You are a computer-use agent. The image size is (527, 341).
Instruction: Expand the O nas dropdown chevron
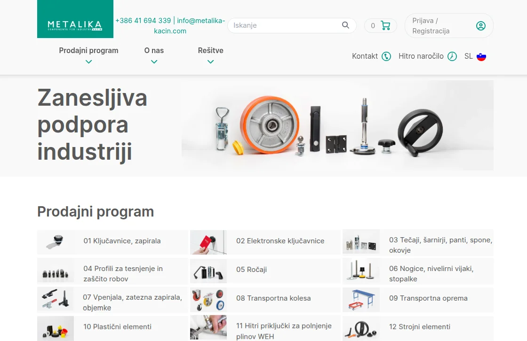tap(154, 61)
